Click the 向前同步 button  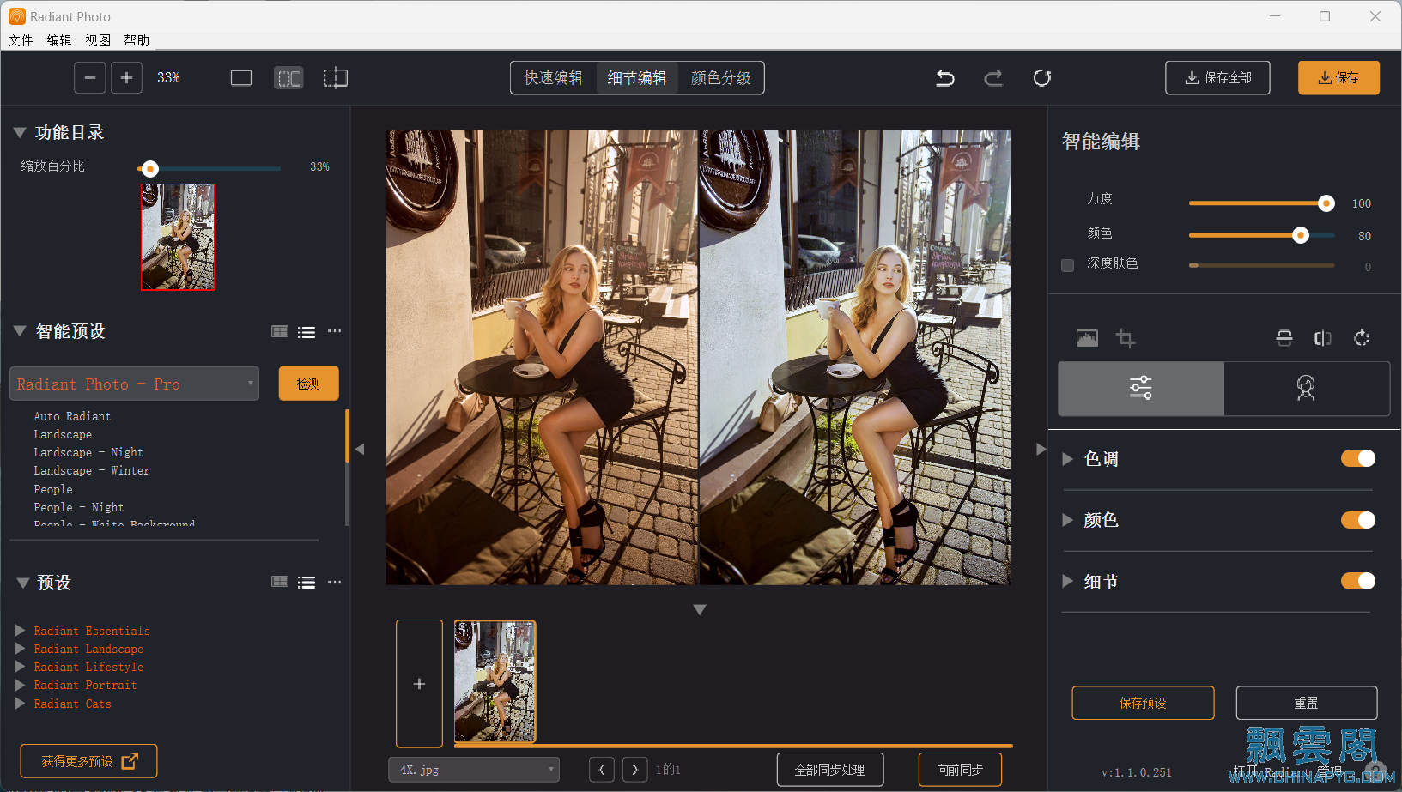[x=960, y=770]
